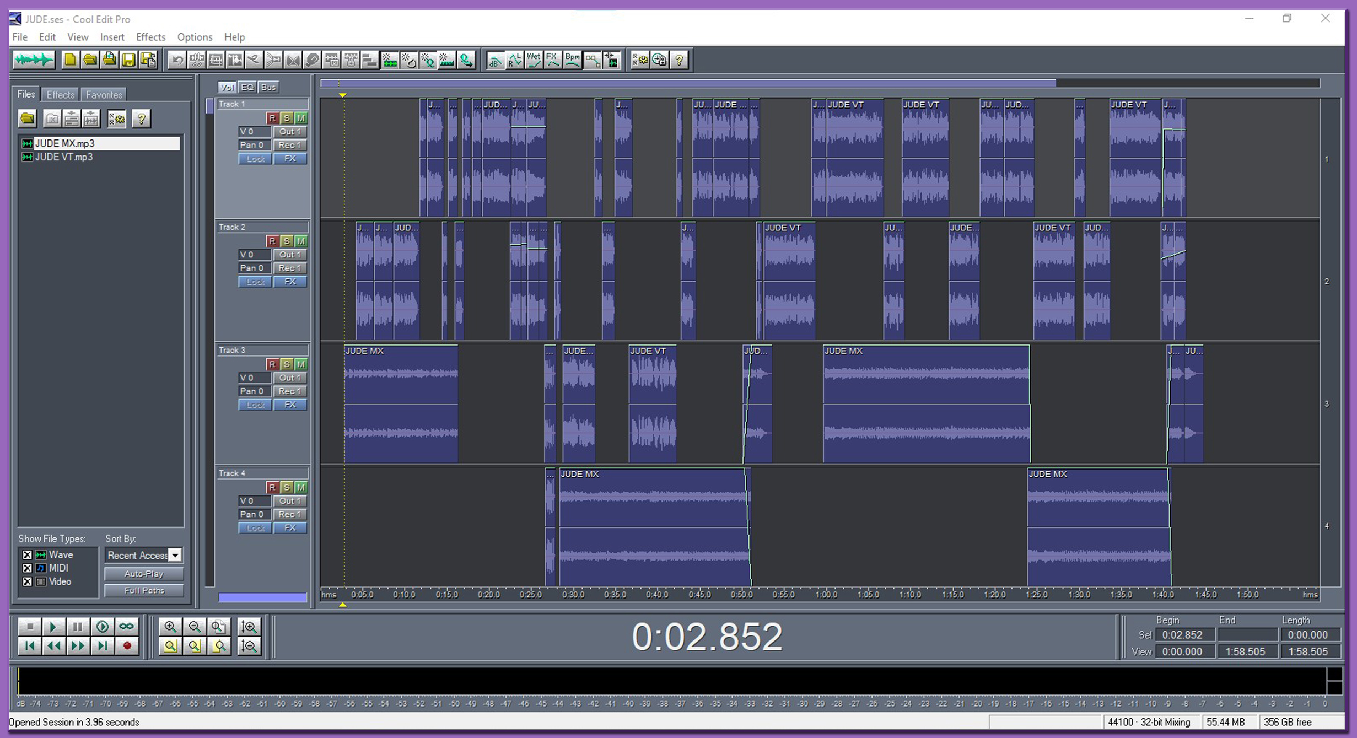Click the Undo toolbar icon
The width and height of the screenshot is (1357, 738).
(x=177, y=60)
